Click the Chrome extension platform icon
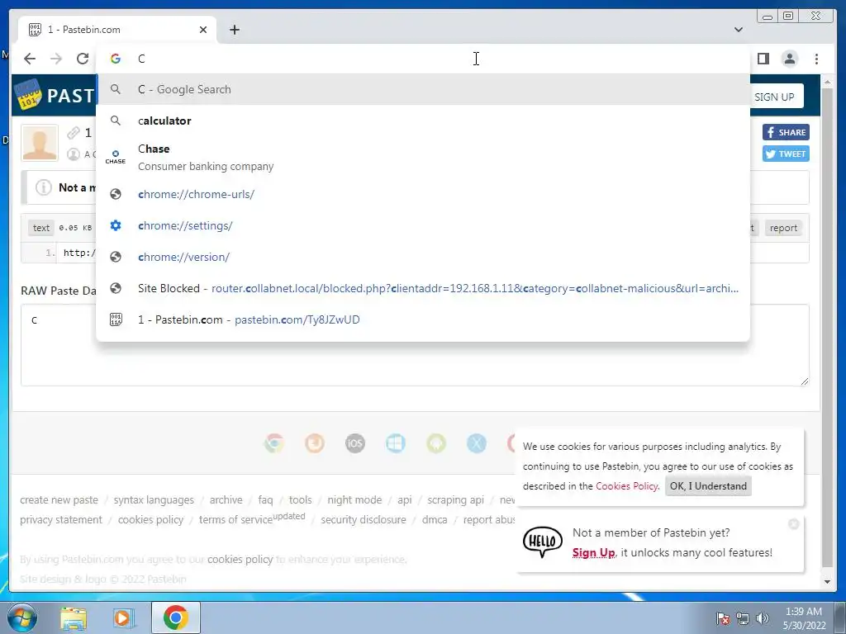The height and width of the screenshot is (634, 846). 274,443
